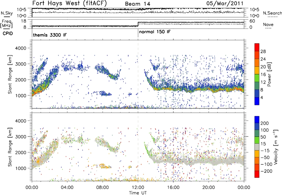Click the 12:00 dashed marker in velocity panel
Image resolution: width=282 pixels, height=195 pixels.
pos(138,147)
